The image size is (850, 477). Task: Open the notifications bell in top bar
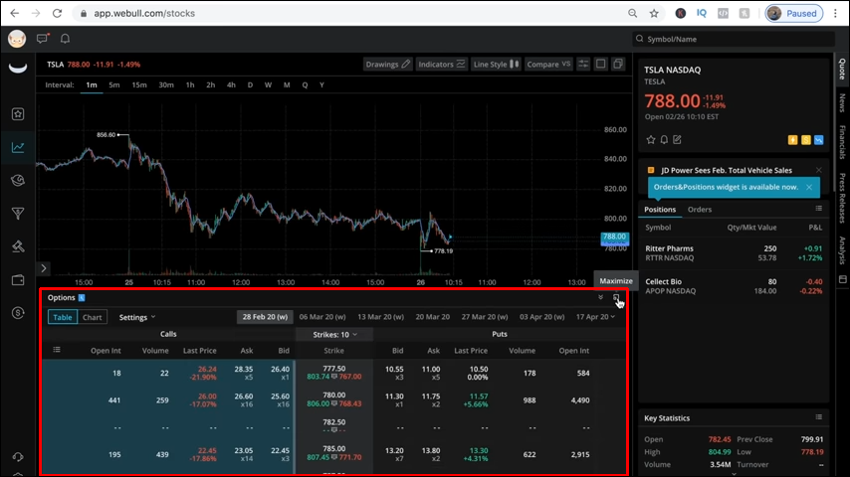(x=65, y=39)
